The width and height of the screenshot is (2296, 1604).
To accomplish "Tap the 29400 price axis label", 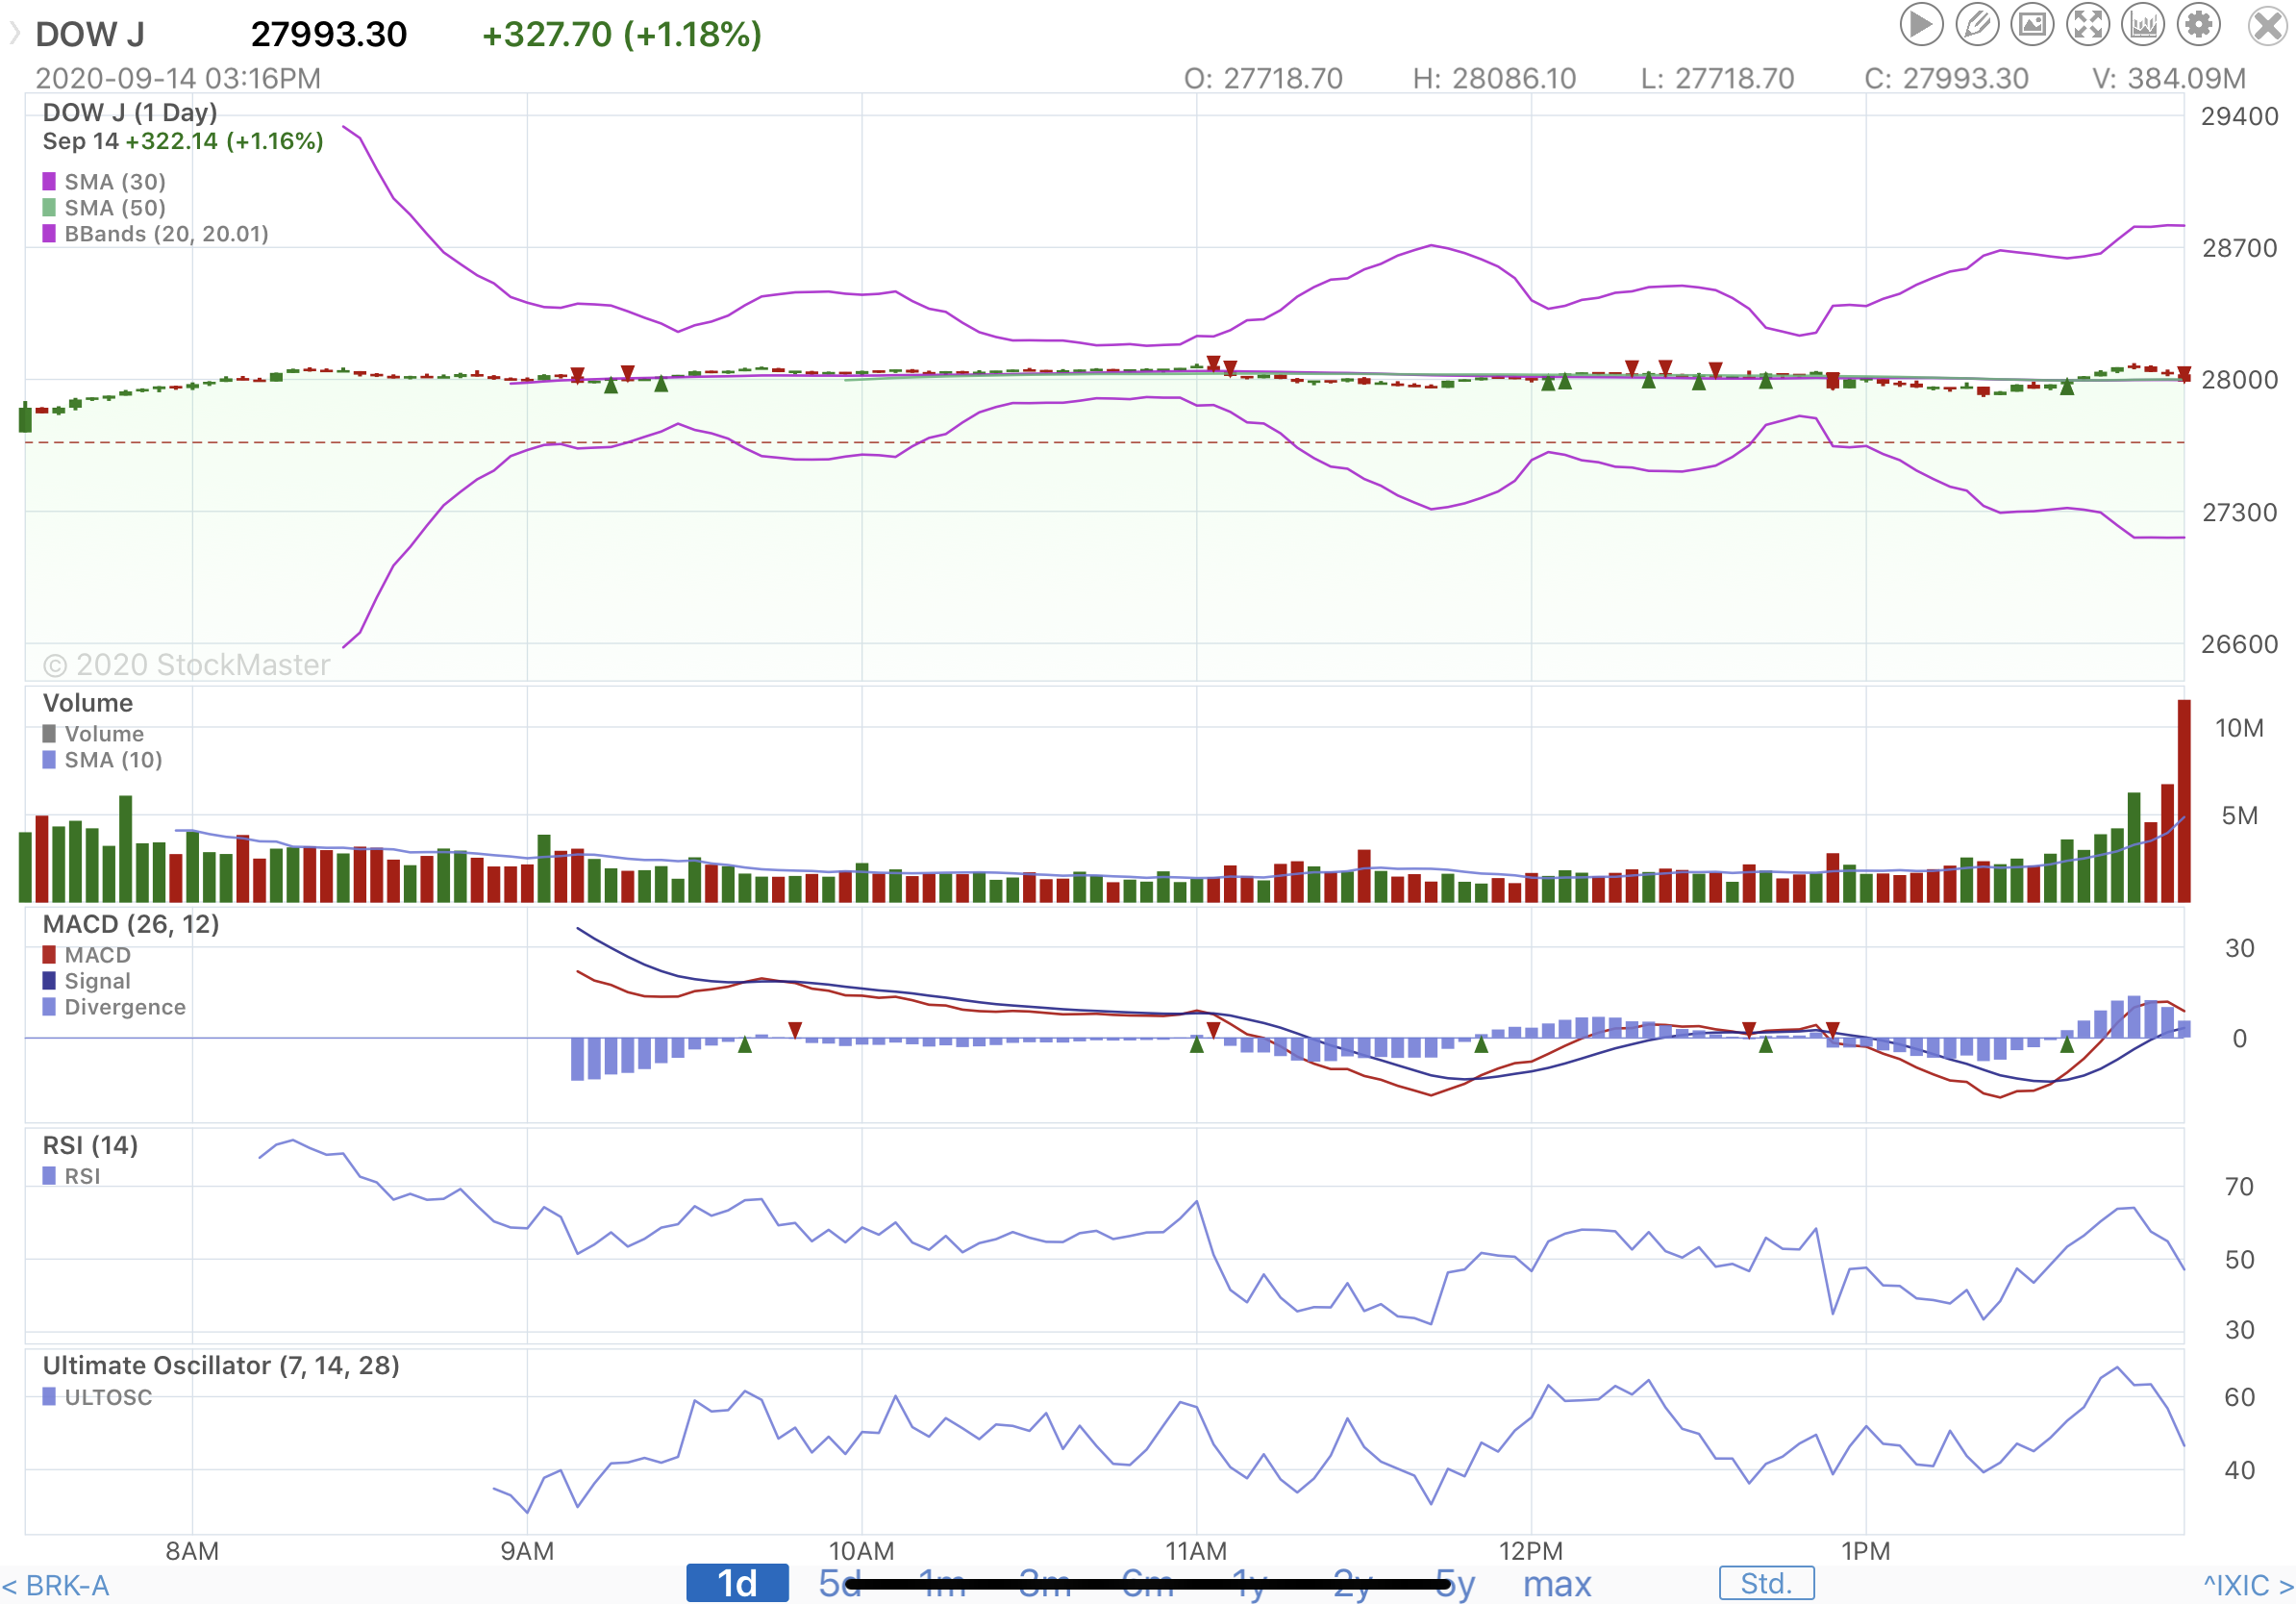I will [2240, 116].
